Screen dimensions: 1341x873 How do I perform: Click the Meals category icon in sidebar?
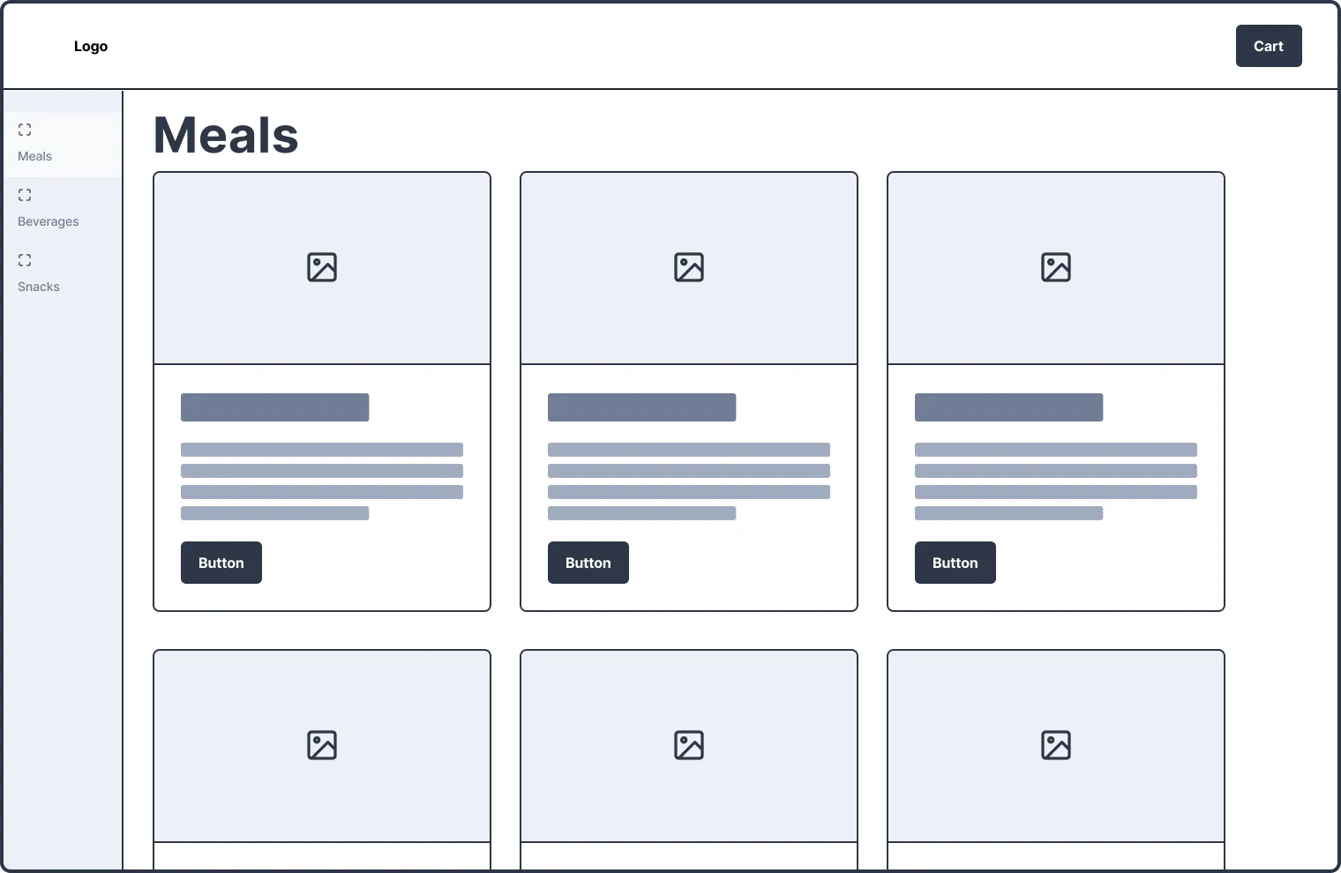tap(25, 129)
